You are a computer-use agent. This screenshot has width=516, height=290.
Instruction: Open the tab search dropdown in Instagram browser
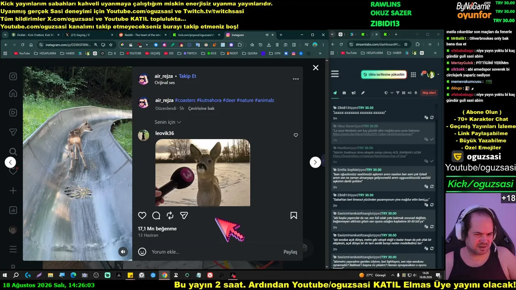(x=5, y=35)
